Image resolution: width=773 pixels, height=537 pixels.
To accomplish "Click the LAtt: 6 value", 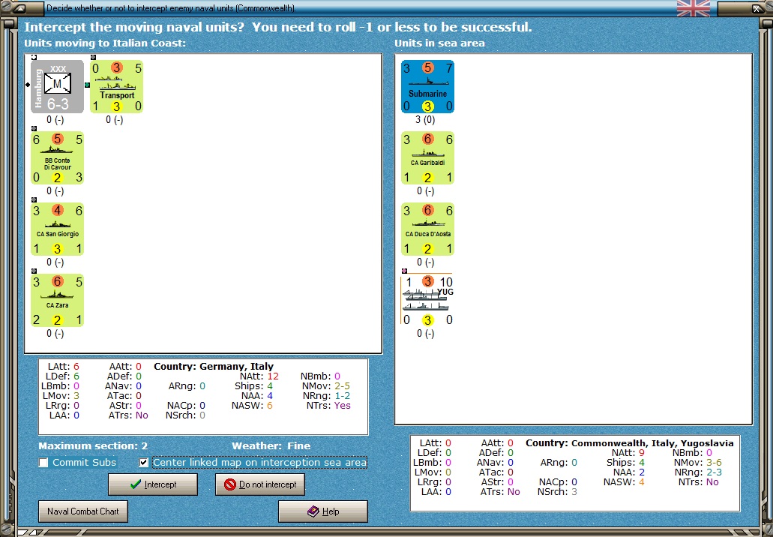I will click(76, 367).
